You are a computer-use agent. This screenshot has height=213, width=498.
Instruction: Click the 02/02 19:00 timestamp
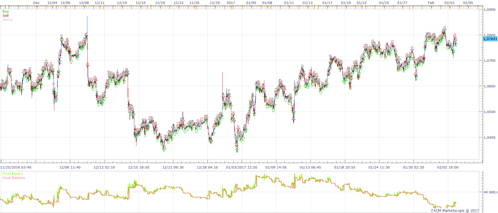448,167
